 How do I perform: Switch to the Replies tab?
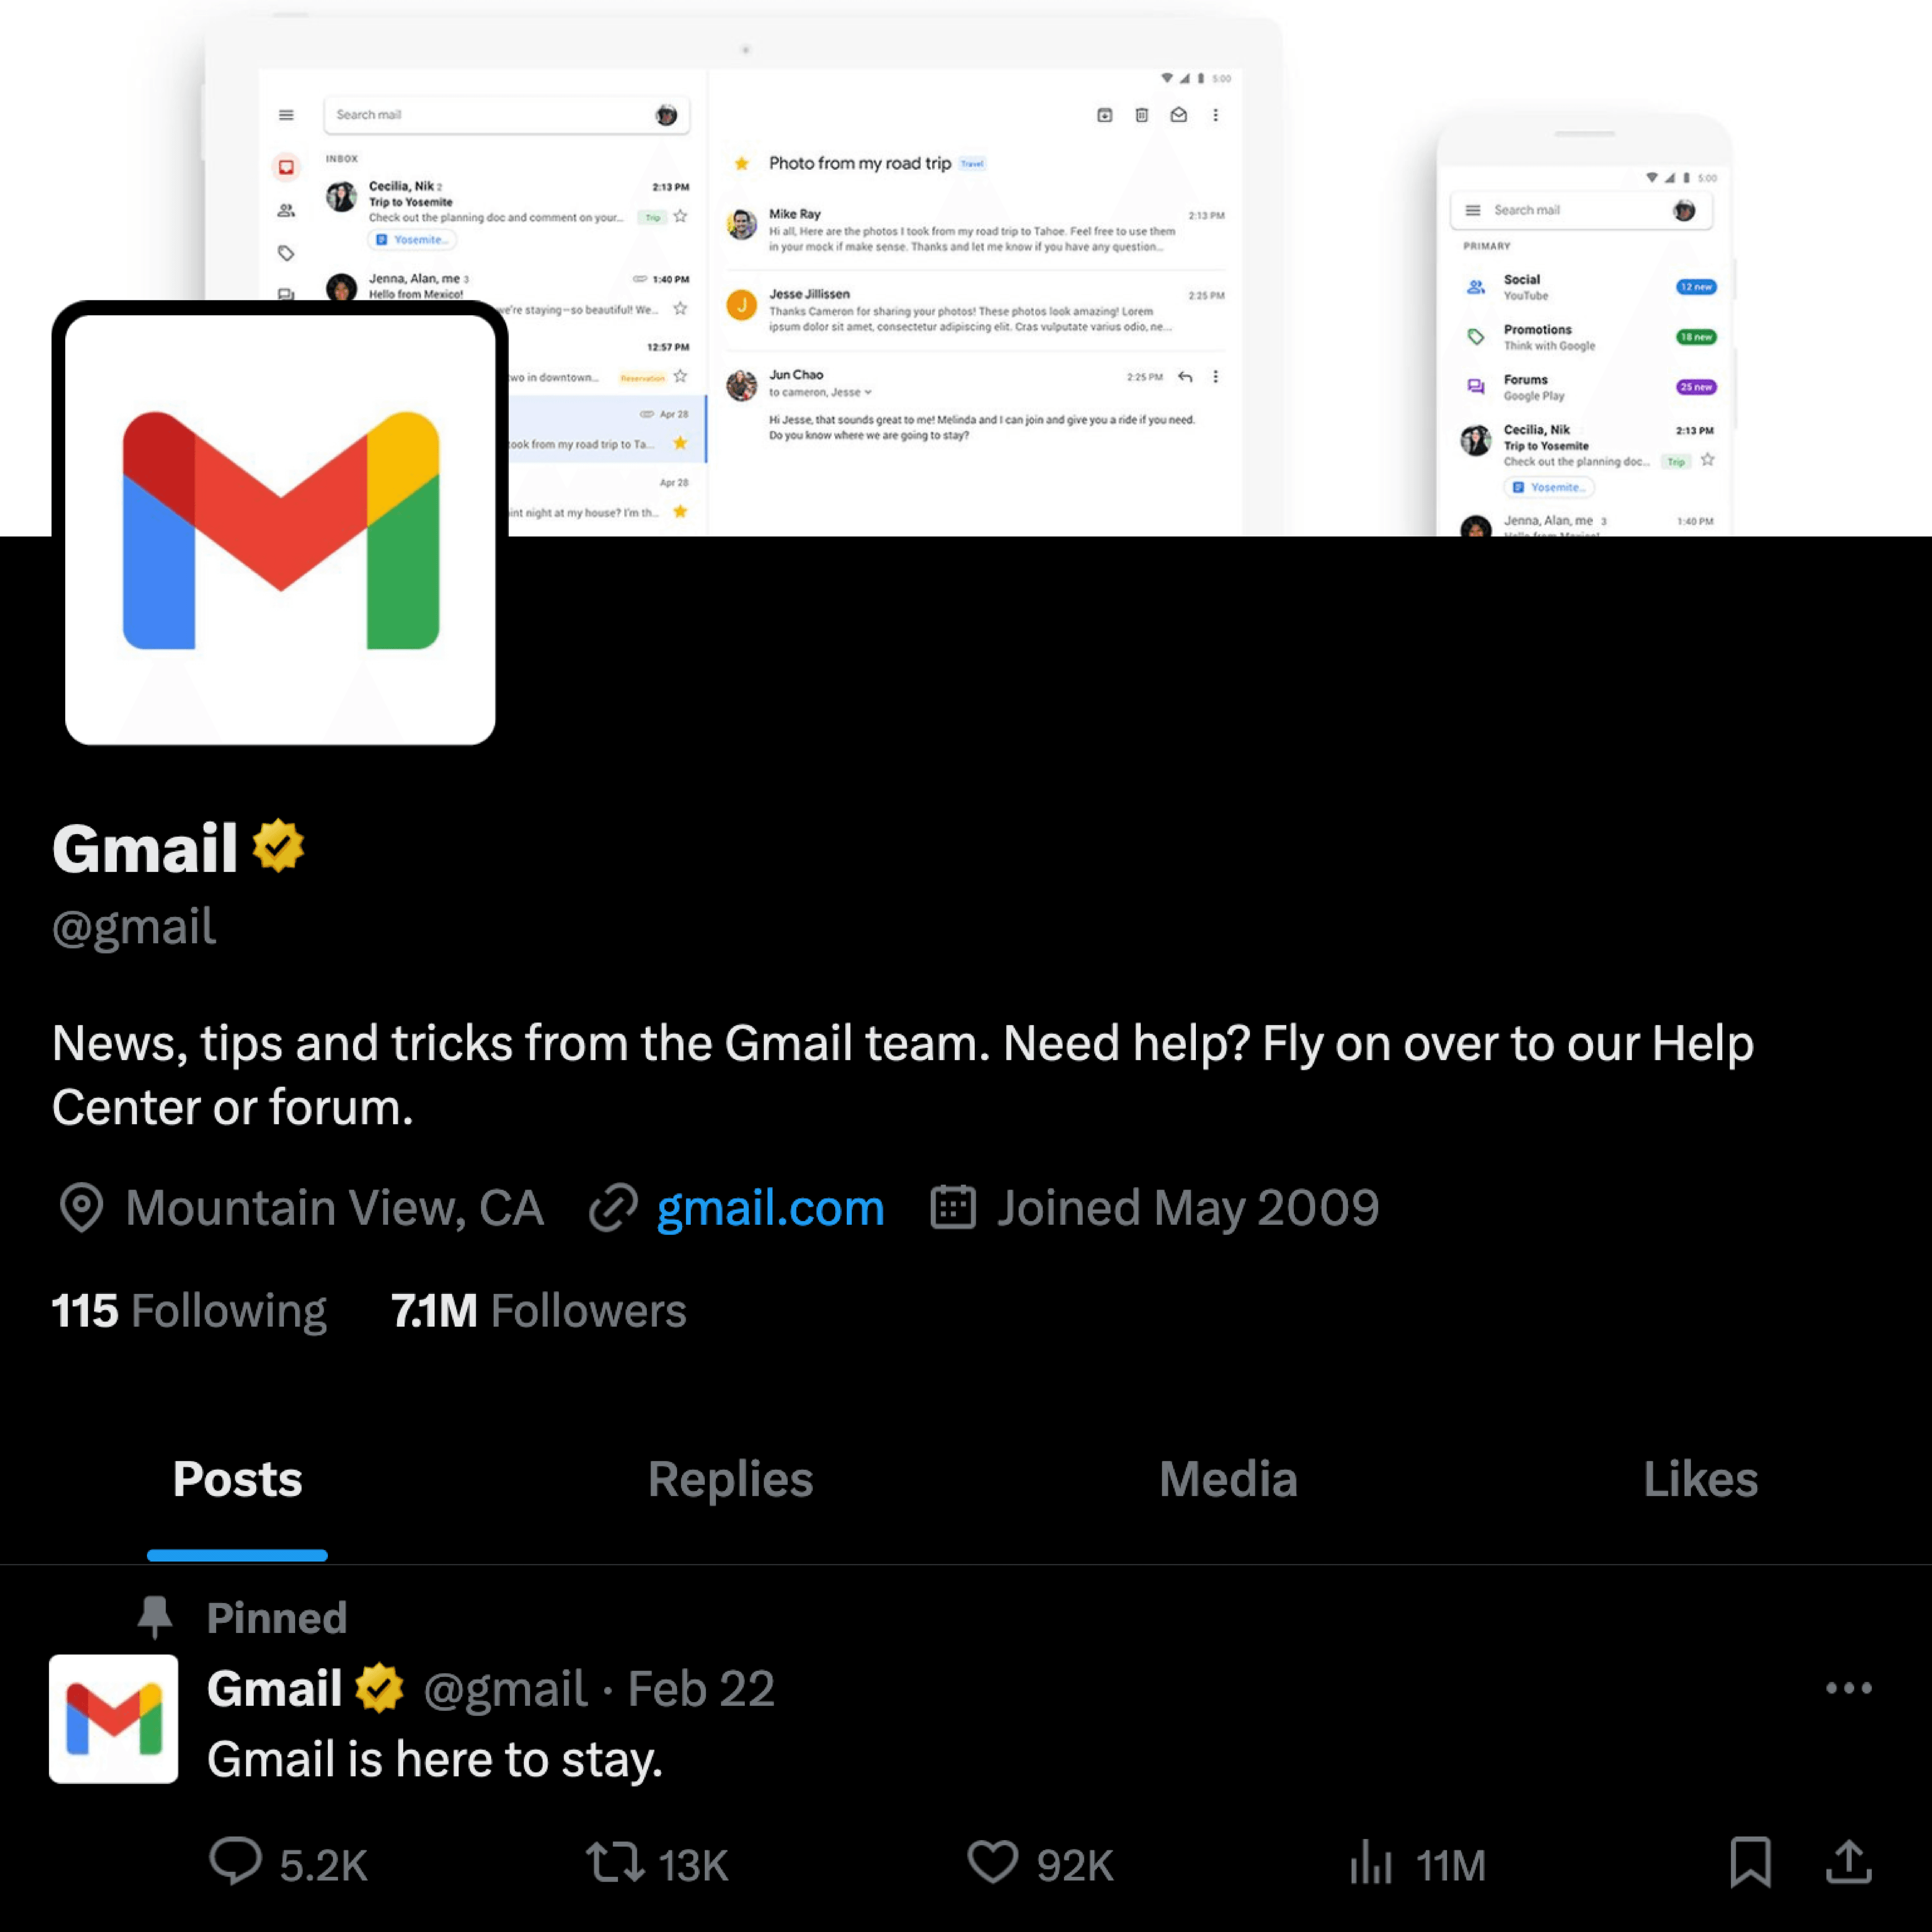pyautogui.click(x=730, y=1479)
